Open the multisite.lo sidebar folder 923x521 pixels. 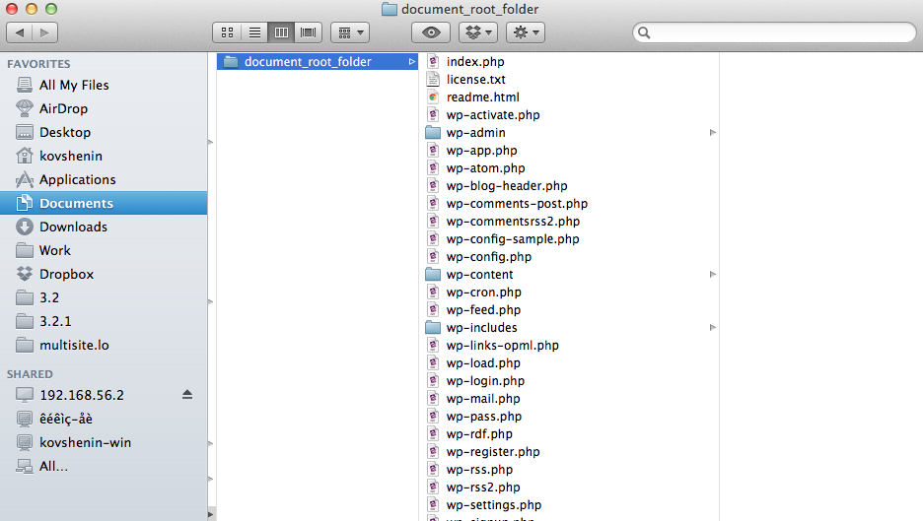point(104,345)
